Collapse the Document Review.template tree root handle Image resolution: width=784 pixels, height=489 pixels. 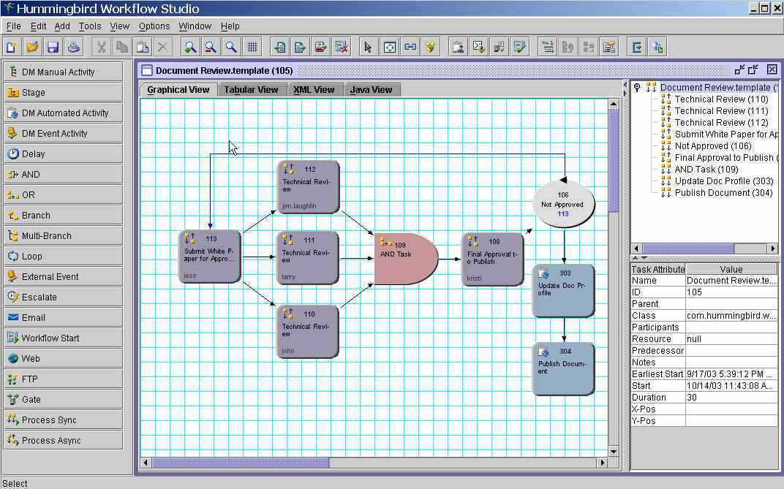pyautogui.click(x=637, y=88)
